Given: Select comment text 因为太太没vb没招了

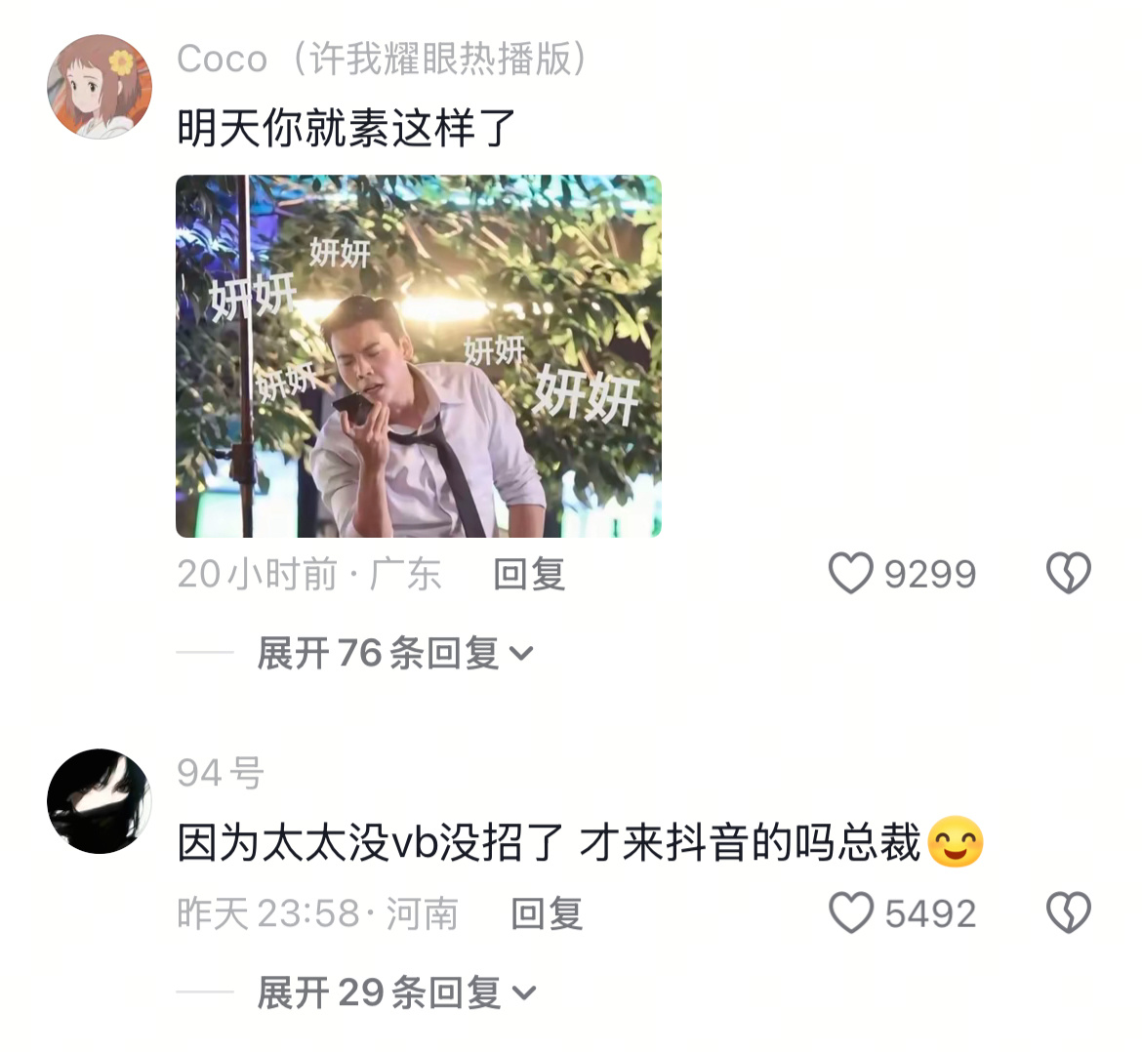Looking at the screenshot, I should (x=371, y=842).
